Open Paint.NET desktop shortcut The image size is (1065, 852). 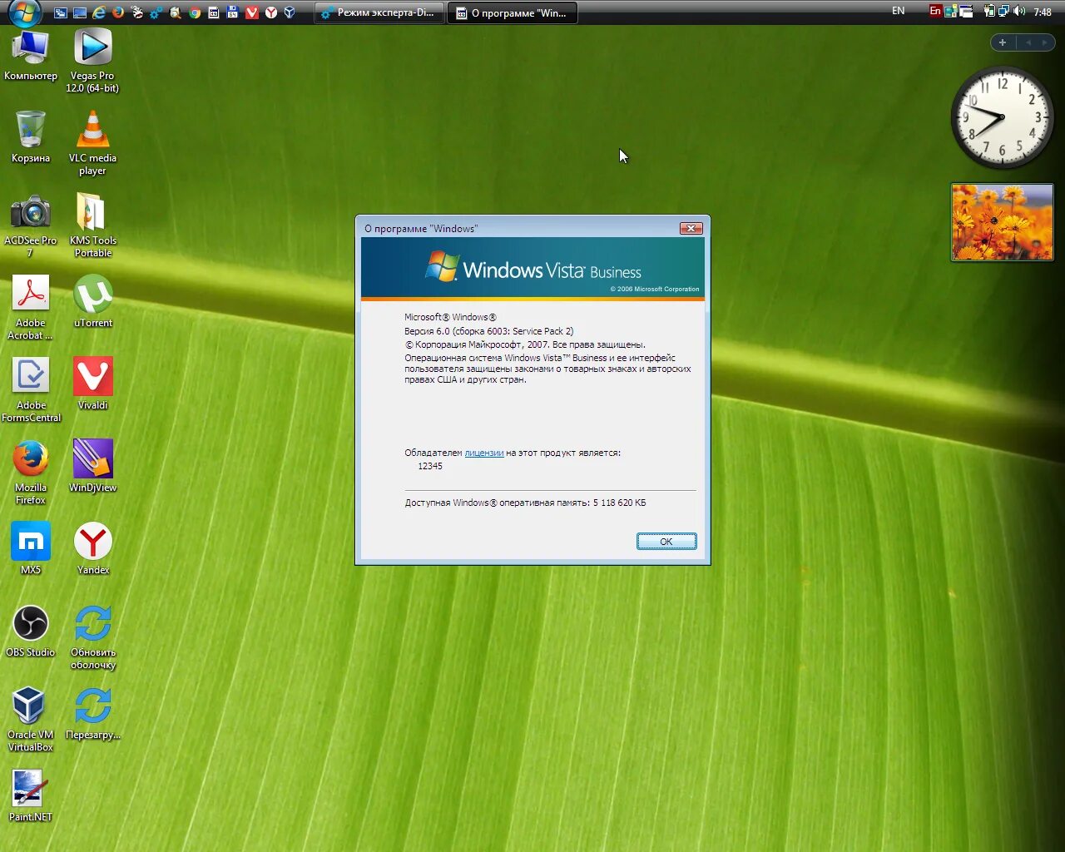pyautogui.click(x=31, y=795)
